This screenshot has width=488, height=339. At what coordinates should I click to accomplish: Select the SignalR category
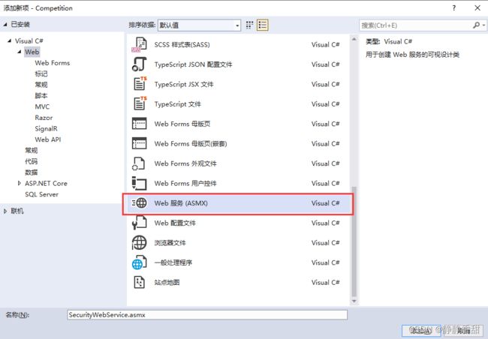click(46, 128)
